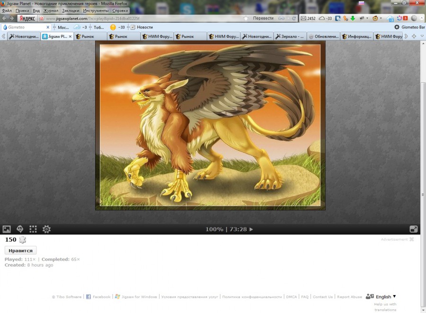
Task: Clear the Gismeteo search box with X
Action: click(x=48, y=27)
